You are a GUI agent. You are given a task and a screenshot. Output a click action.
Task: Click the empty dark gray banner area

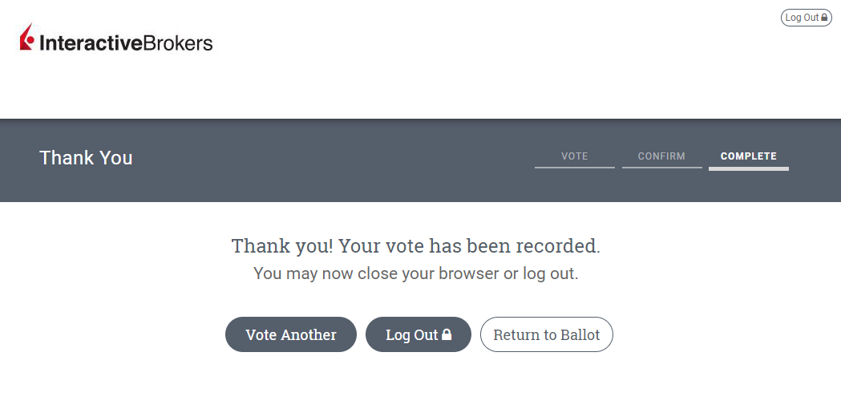337,160
